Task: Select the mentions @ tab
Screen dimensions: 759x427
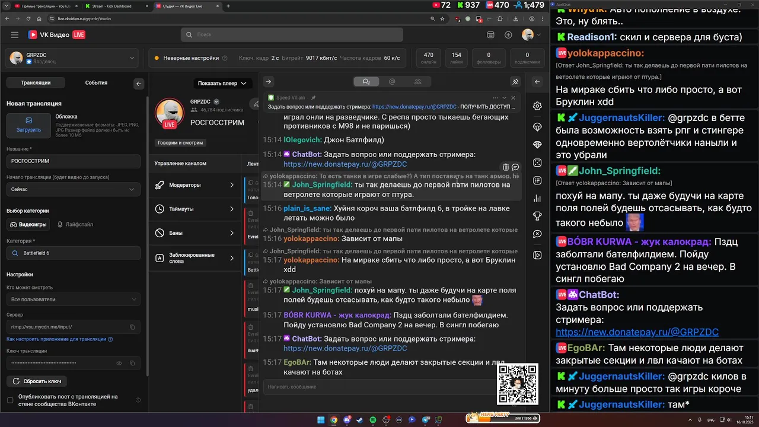Action: point(392,82)
